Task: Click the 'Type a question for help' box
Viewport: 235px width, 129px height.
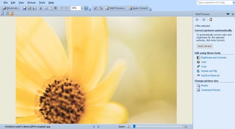Action: tap(214, 2)
